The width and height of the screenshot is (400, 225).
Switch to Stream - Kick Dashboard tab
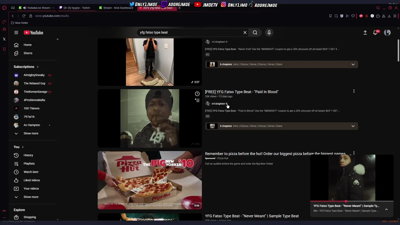click(x=116, y=8)
